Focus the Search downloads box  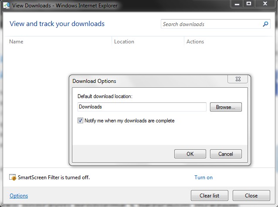coord(211,24)
